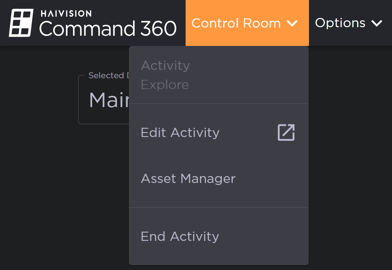392x270 pixels.
Task: Click the chevron next to Control Room
Action: point(293,23)
